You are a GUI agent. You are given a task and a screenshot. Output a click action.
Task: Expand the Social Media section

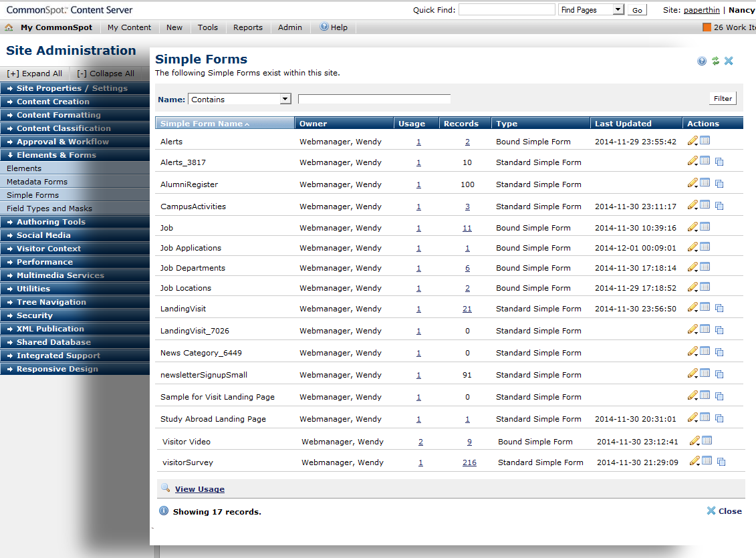tap(75, 235)
